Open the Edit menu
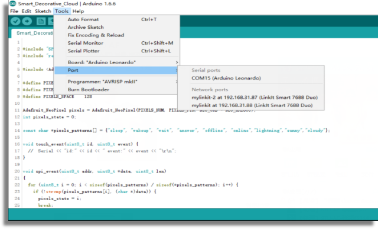 pyautogui.click(x=26, y=11)
